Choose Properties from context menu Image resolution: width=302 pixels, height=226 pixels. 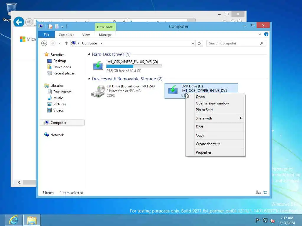pyautogui.click(x=215, y=152)
